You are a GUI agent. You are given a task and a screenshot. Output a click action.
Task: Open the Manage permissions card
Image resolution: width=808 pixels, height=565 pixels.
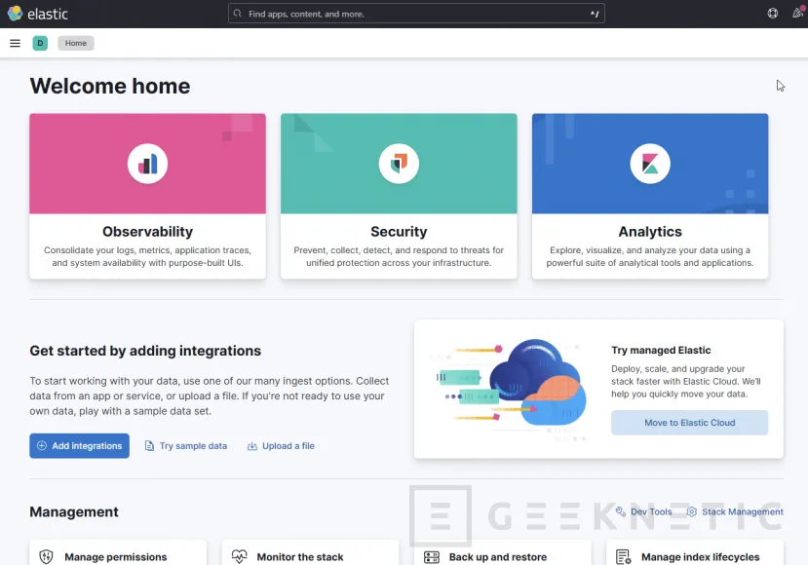115,556
